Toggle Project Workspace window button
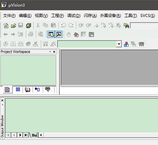Image resolution: width=158 pixels, height=145 pixels. click(51, 34)
